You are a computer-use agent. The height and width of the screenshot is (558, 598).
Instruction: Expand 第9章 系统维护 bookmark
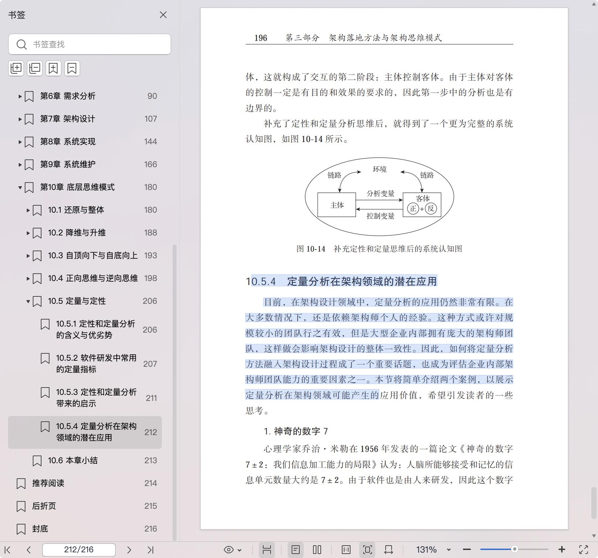(20, 165)
